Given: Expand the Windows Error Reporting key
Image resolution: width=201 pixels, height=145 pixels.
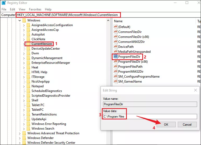Looking at the screenshot, I should click(x=24, y=124).
